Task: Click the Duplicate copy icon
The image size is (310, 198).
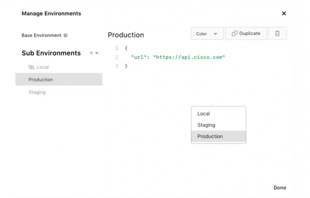Action: [x=234, y=33]
